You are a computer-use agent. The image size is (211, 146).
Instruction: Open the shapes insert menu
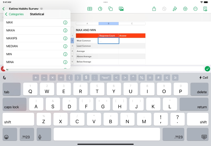[x=110, y=9]
